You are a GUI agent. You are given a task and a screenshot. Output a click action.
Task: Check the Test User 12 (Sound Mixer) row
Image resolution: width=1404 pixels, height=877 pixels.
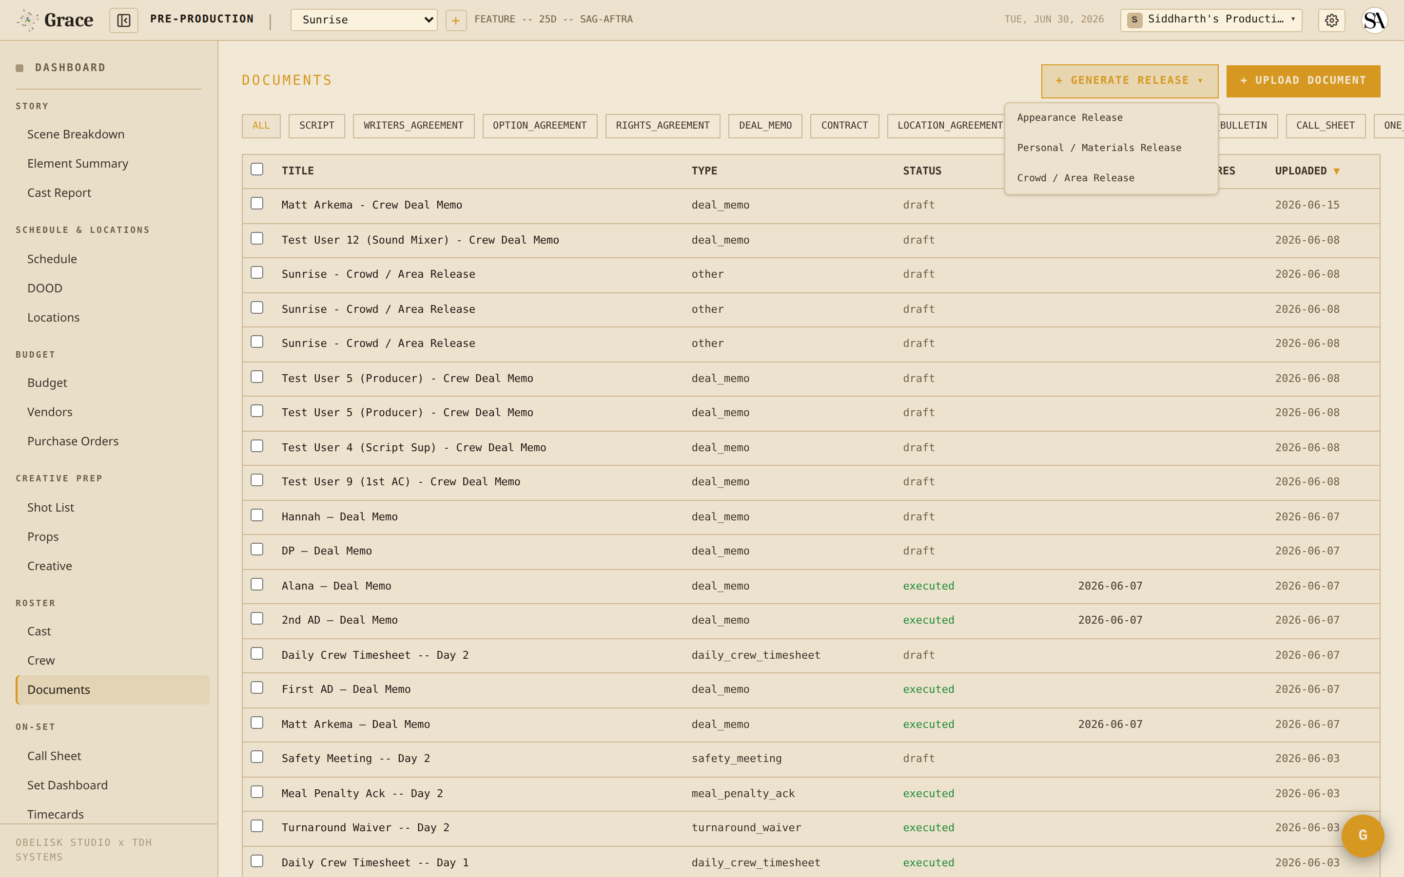(257, 239)
